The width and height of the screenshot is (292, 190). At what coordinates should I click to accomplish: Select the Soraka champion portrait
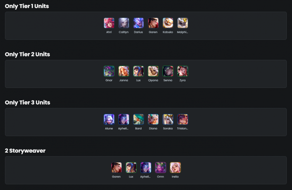point(168,119)
